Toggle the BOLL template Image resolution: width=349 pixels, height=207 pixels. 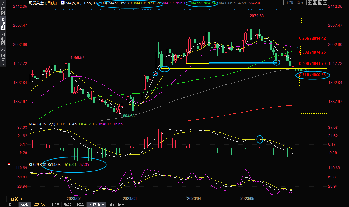[80, 205]
